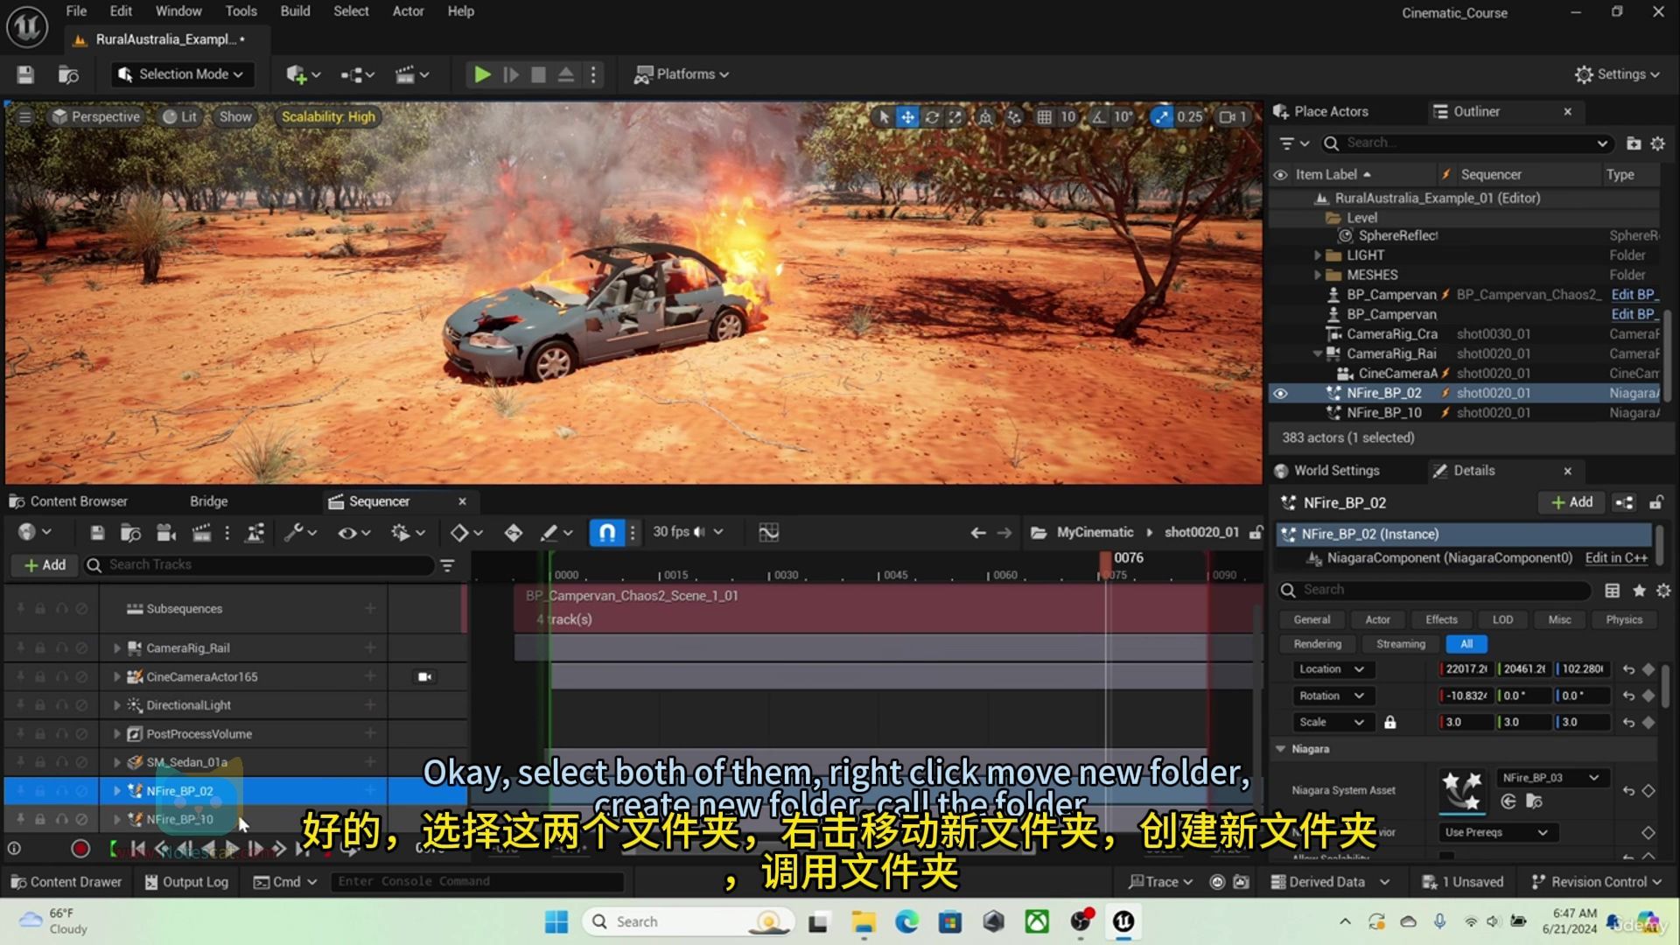Screen dimensions: 1680x945
Task: Save the current level with the toolbar disk icon
Action: pos(25,74)
